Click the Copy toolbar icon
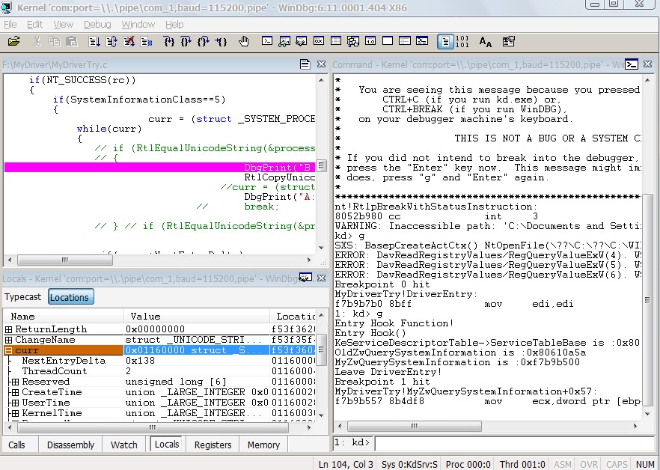Screen dimensions: 660x470 (55, 41)
